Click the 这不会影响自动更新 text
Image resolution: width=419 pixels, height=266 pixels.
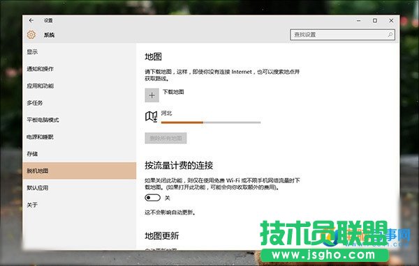pos(170,212)
